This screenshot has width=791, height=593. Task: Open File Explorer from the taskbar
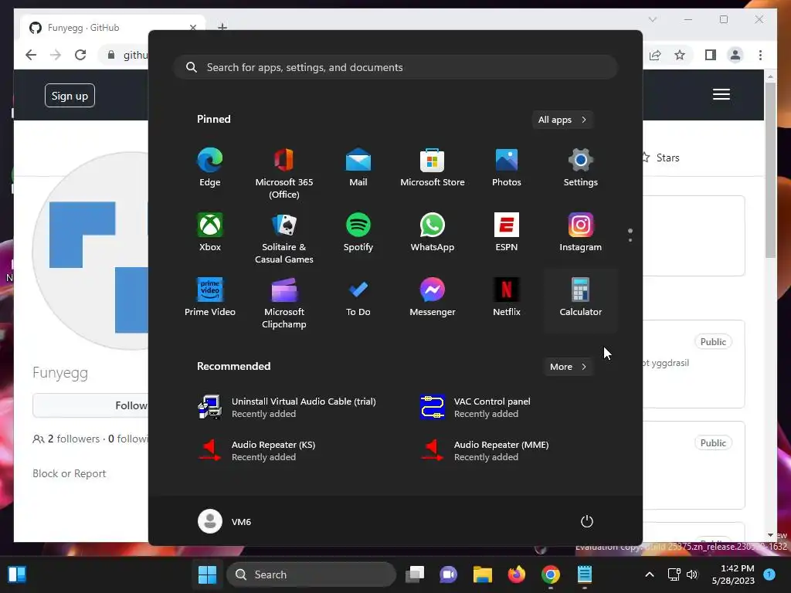point(483,574)
